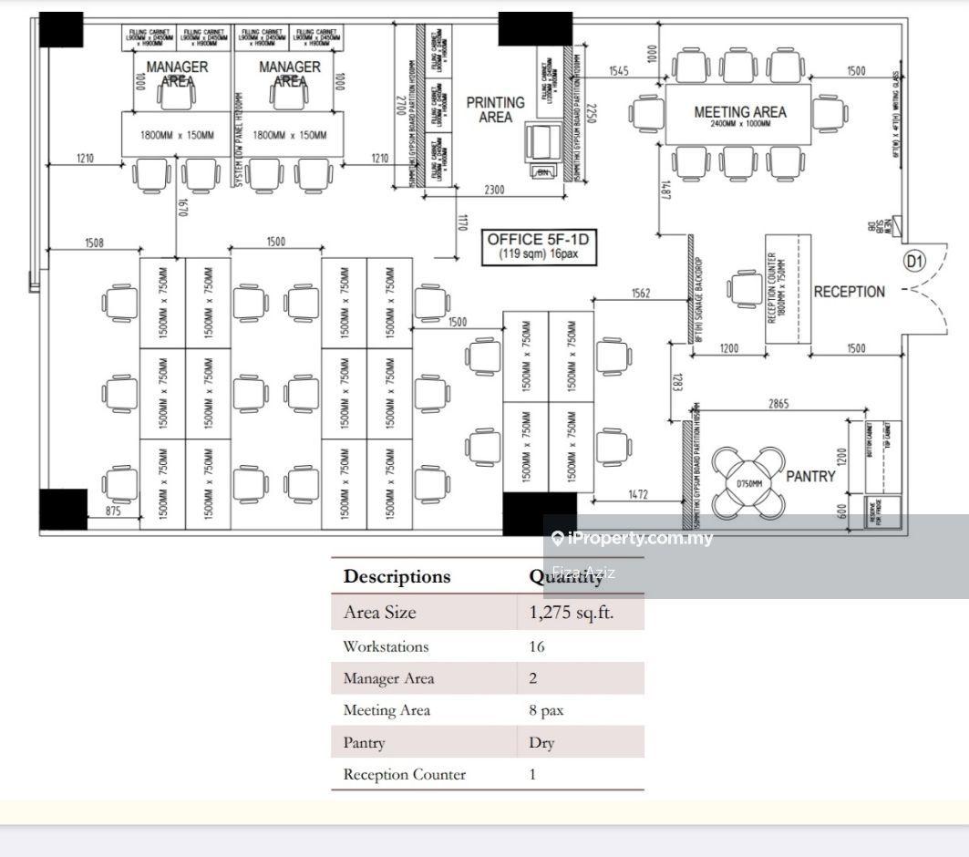Select the Area Size table row
Viewport: 969px width, 857px height.
point(487,613)
